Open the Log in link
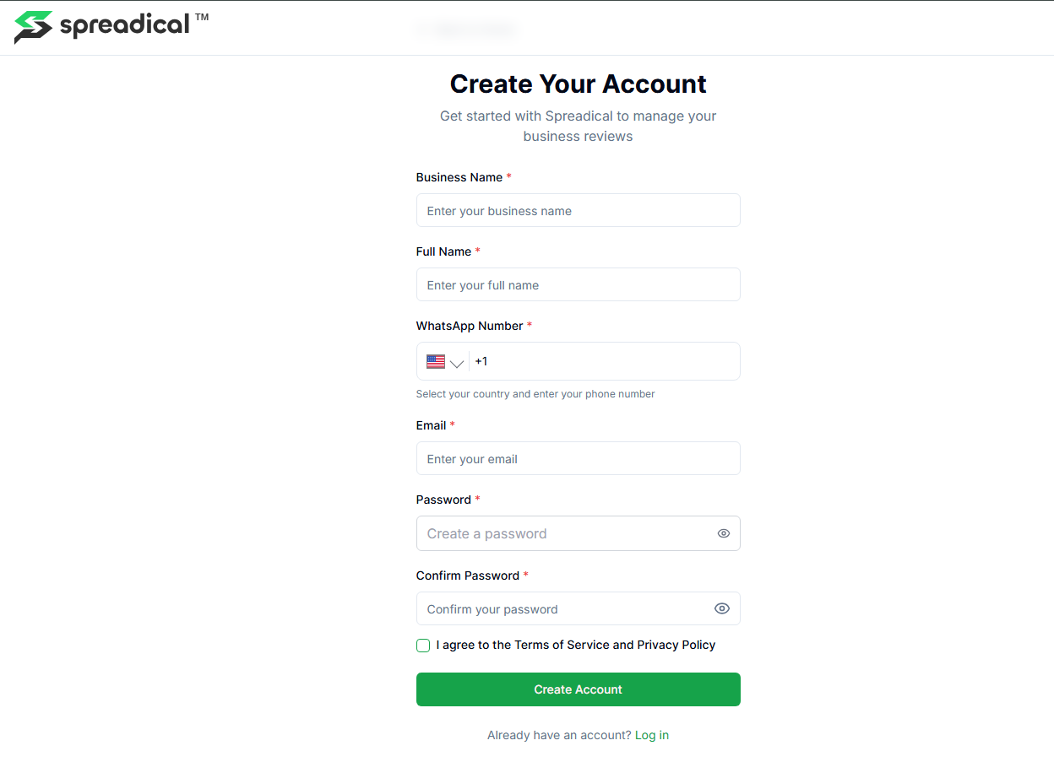Screen dimensions: 1054x762 click(651, 735)
